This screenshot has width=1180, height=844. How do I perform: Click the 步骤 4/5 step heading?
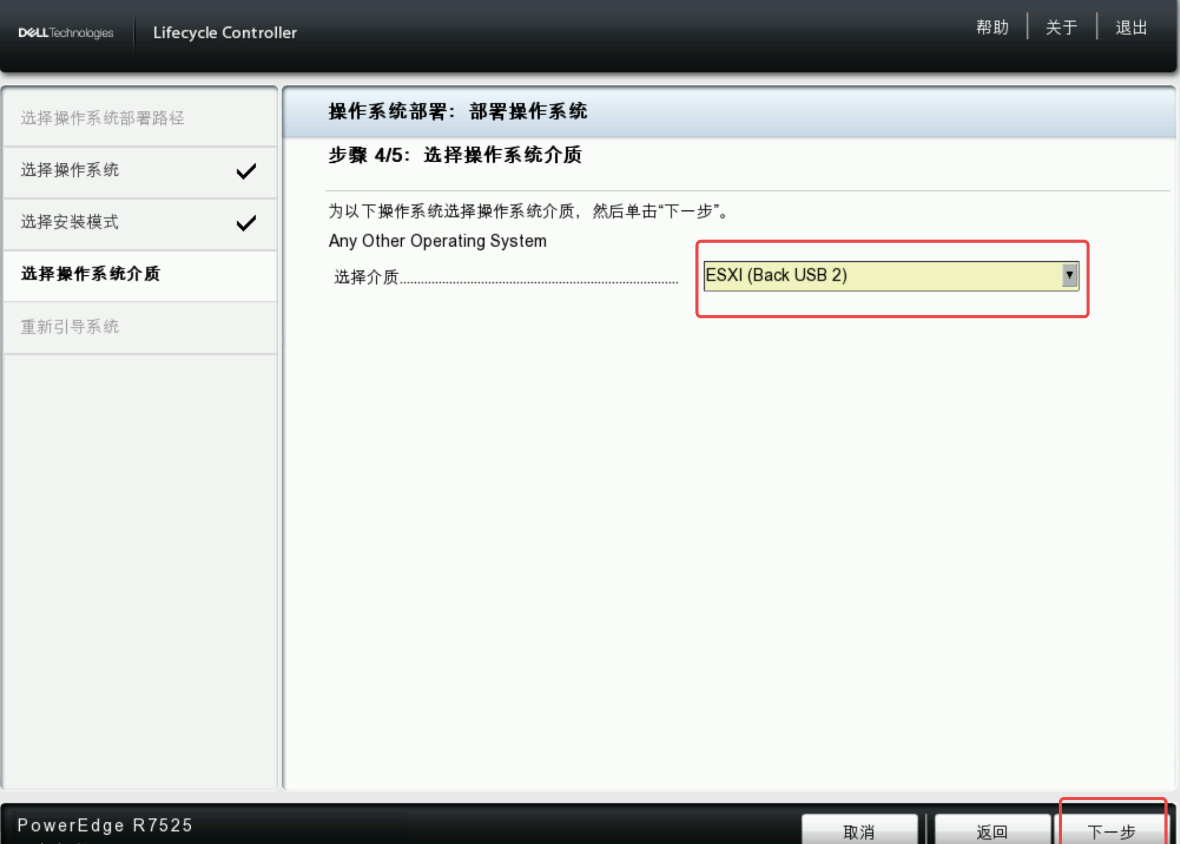tap(455, 155)
